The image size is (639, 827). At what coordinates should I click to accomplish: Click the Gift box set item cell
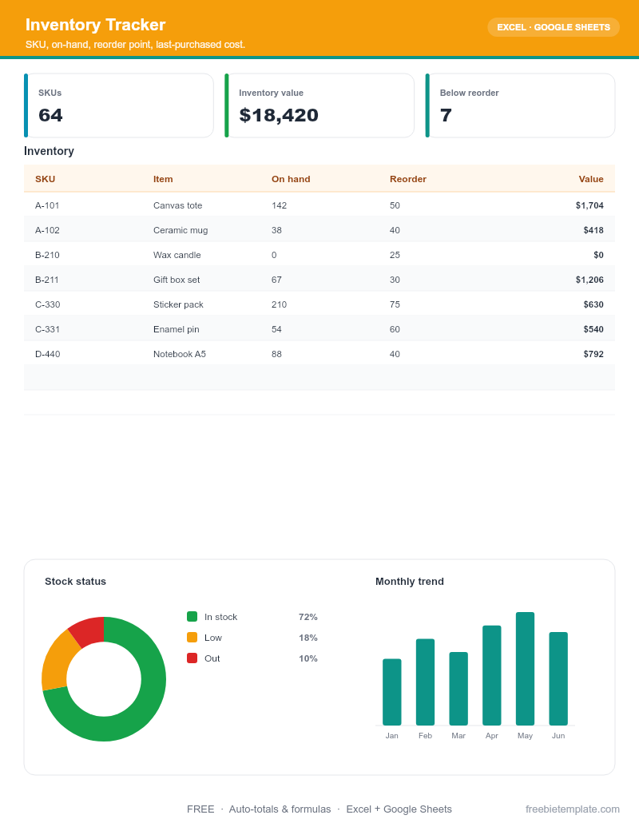177,280
